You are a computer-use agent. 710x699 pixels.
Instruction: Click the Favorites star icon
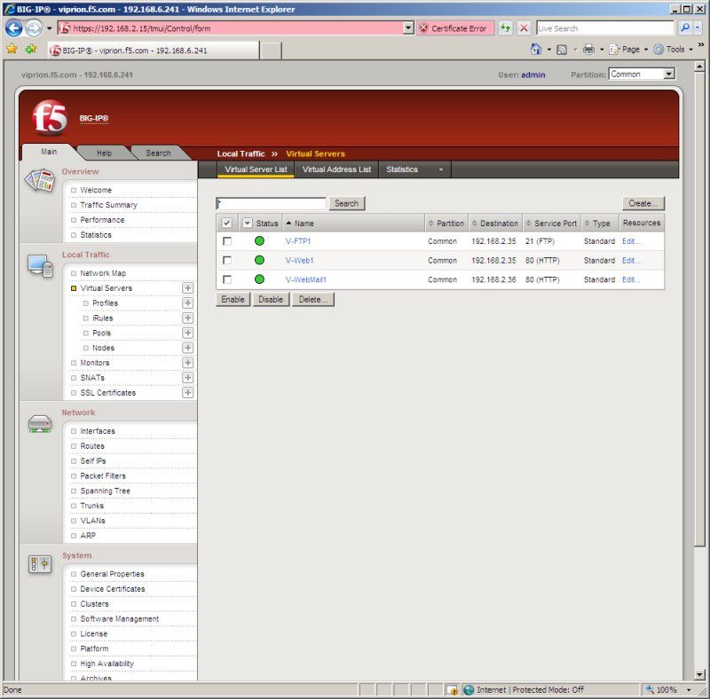point(12,49)
